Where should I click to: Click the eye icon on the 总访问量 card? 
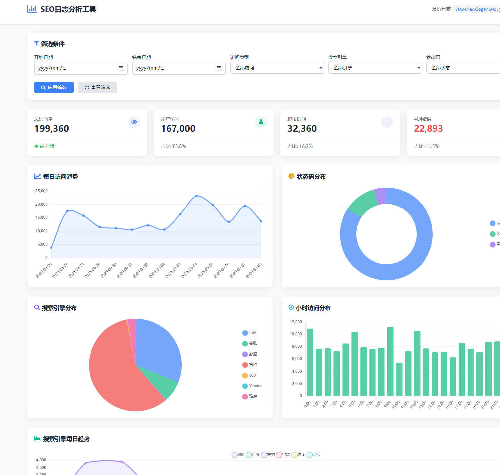pos(134,122)
